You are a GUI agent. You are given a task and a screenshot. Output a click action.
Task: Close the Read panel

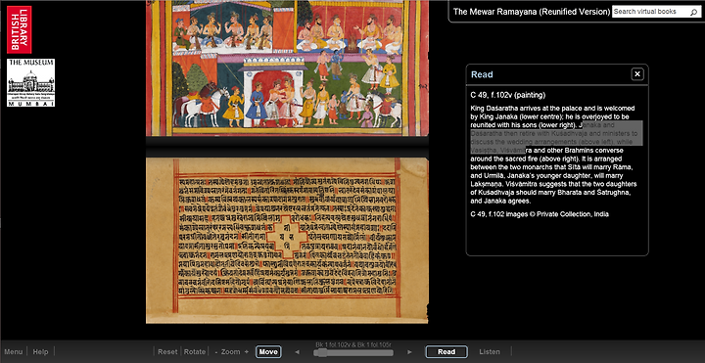[637, 74]
